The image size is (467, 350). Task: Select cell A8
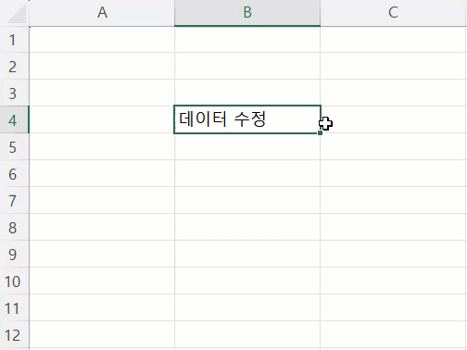(102, 227)
